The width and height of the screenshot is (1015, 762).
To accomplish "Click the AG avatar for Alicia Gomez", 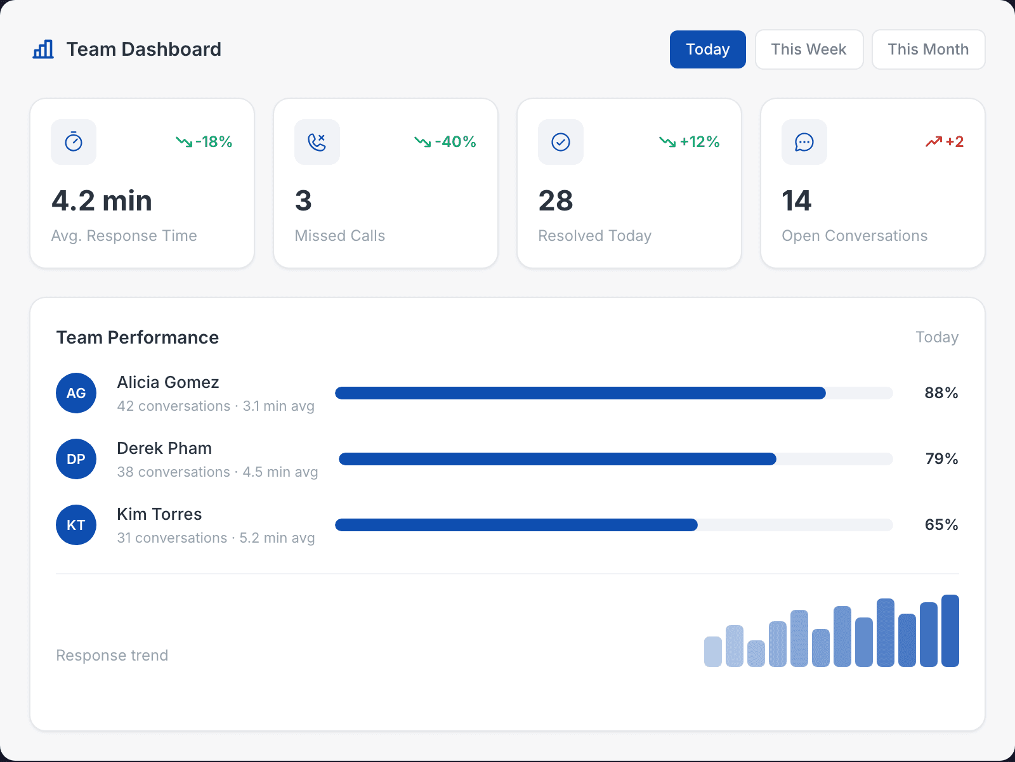I will click(x=76, y=393).
